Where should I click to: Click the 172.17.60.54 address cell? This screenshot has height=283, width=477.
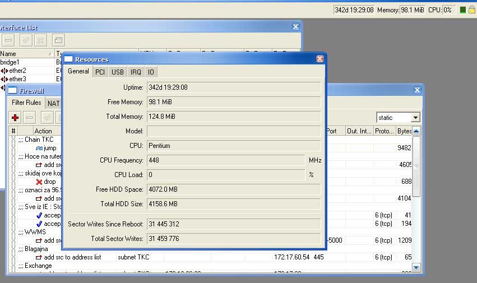point(291,257)
